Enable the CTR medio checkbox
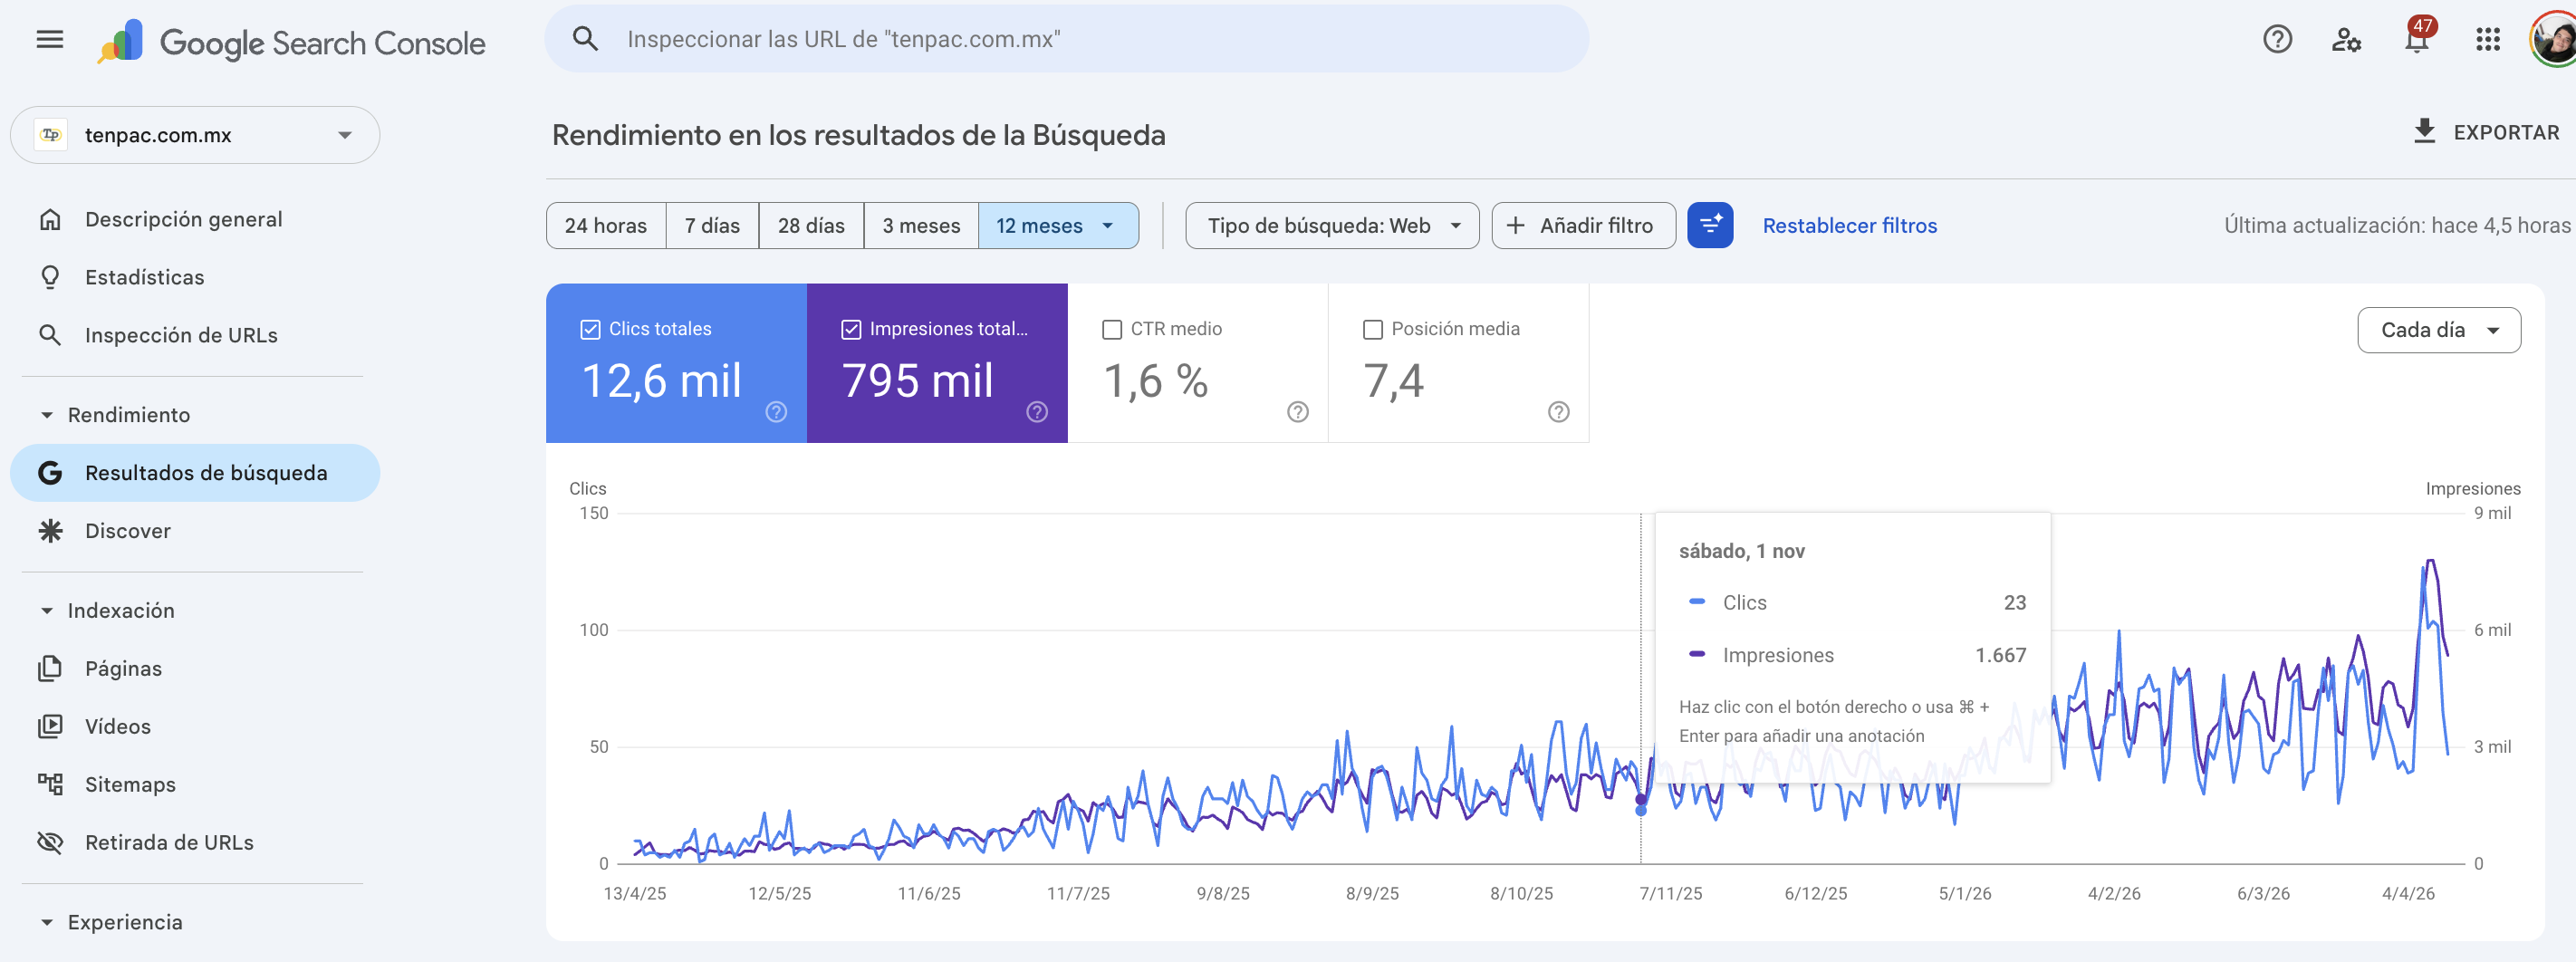 coord(1111,329)
